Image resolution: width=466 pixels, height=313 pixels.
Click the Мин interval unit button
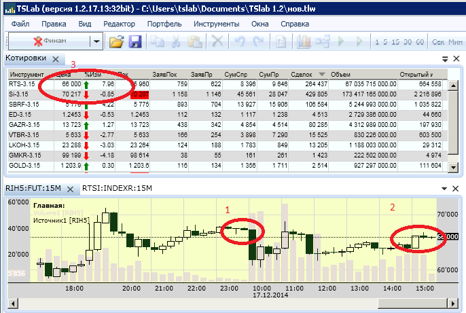coord(455,42)
